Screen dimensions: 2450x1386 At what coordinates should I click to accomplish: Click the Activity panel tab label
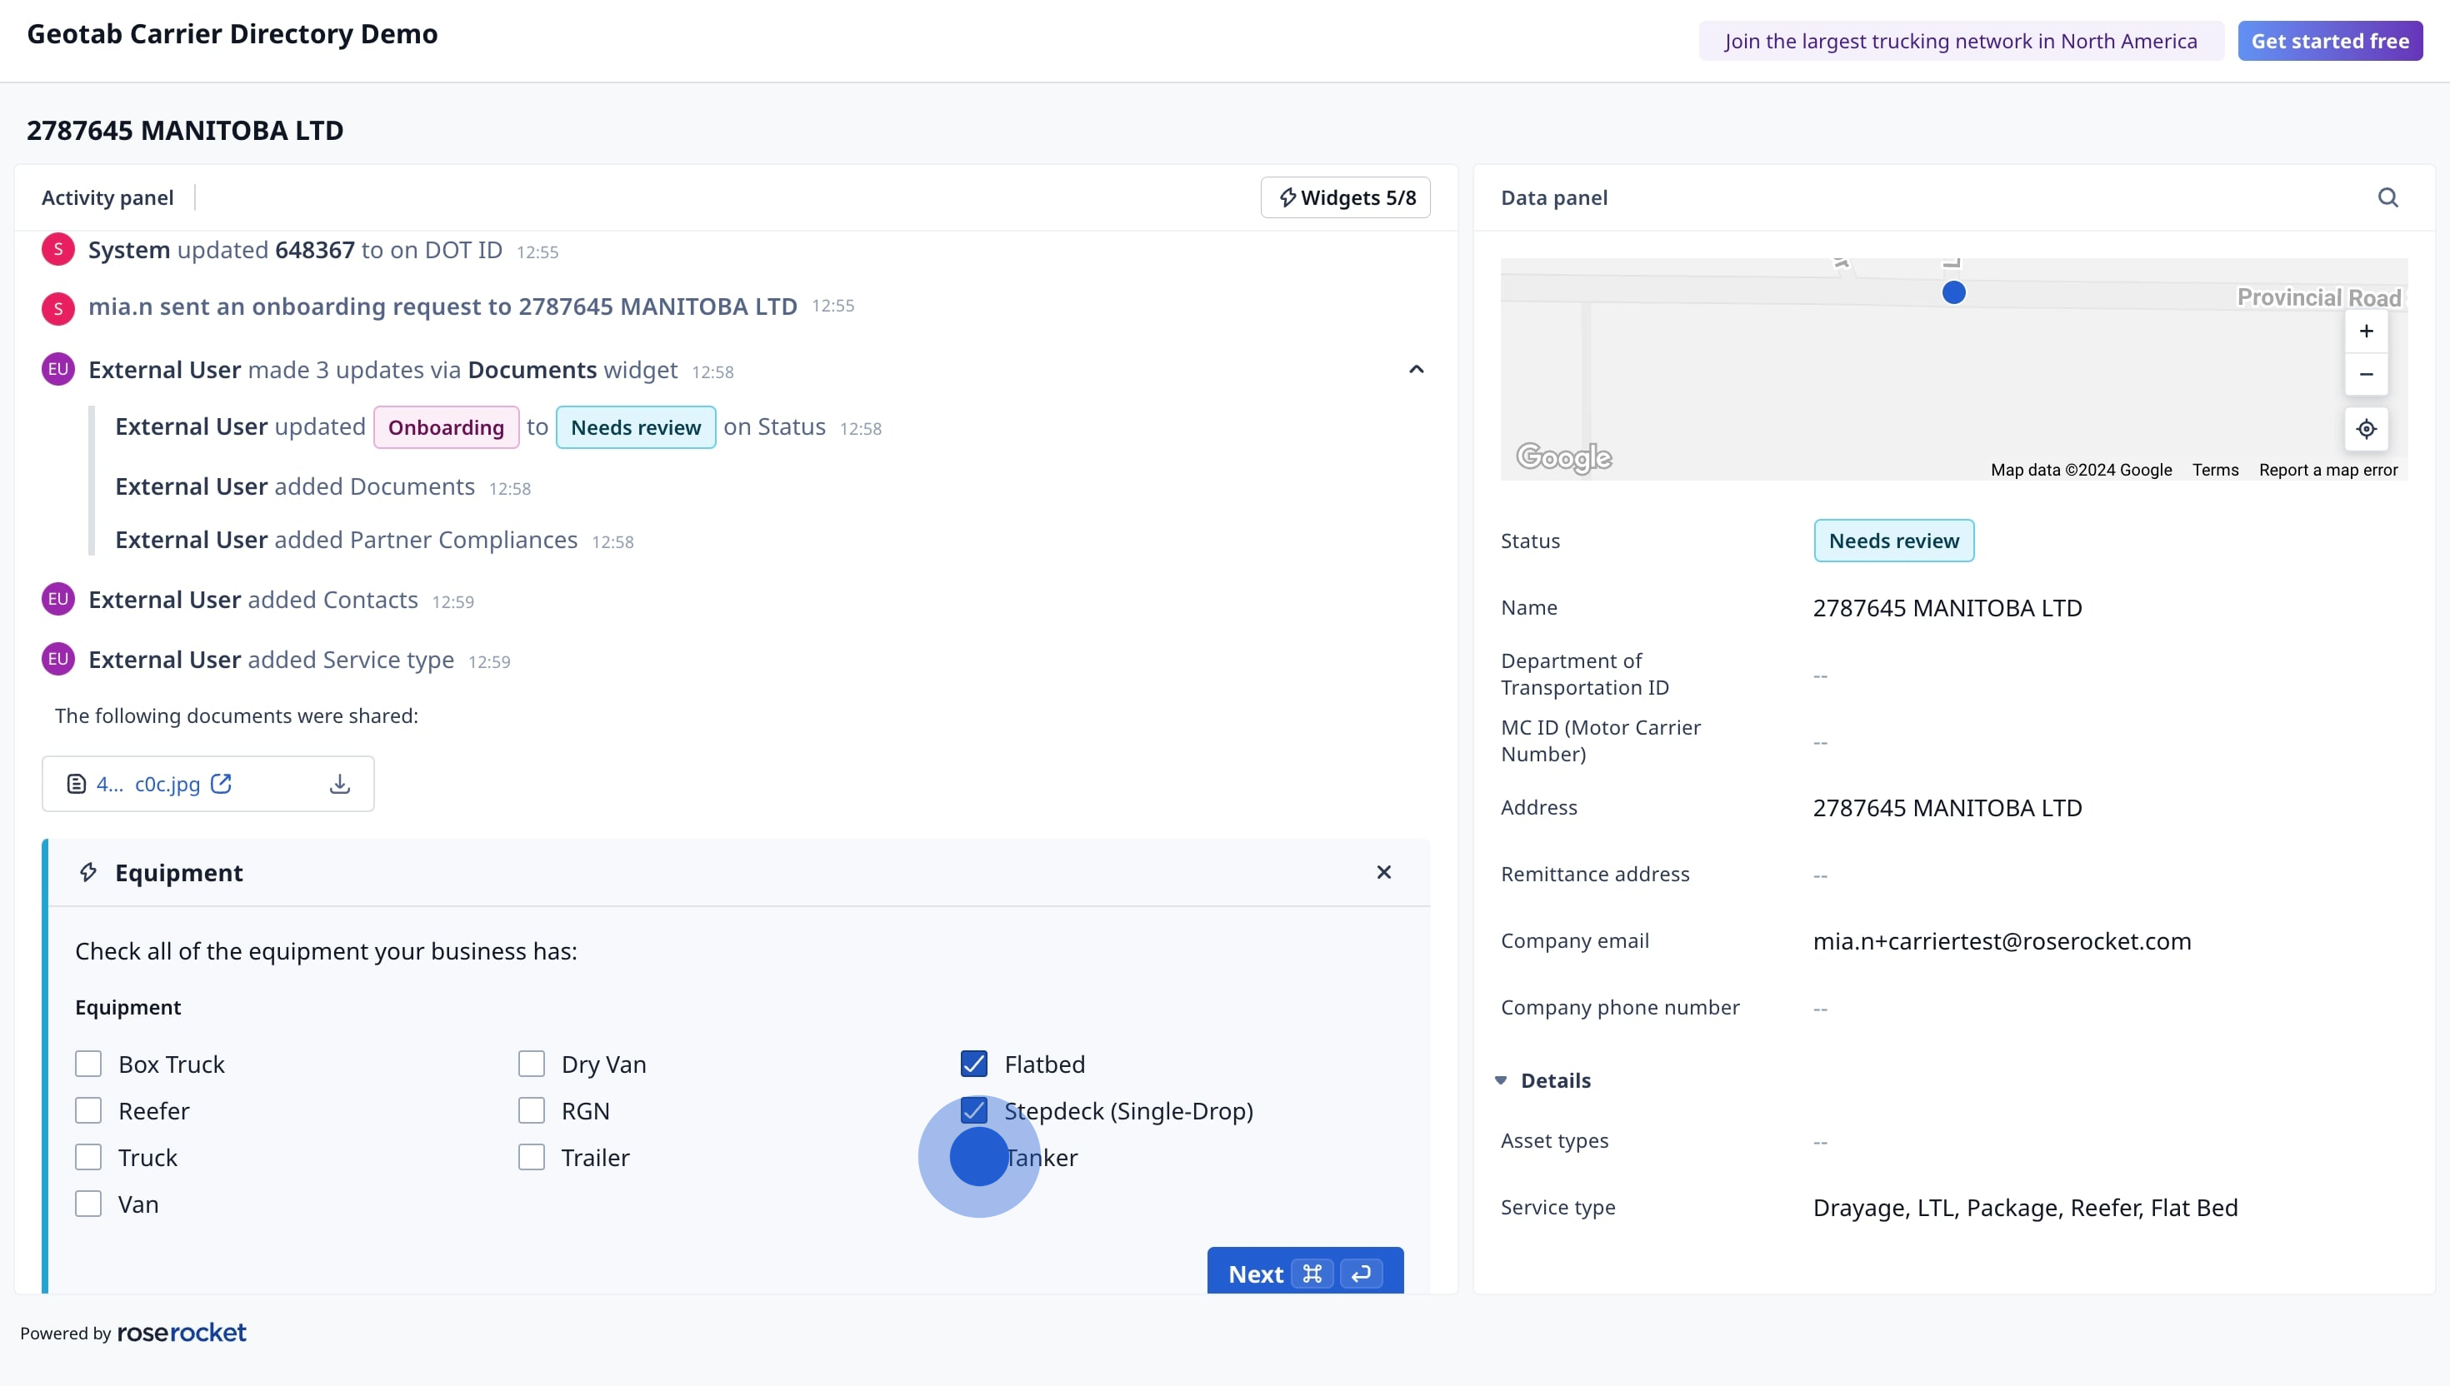(107, 197)
